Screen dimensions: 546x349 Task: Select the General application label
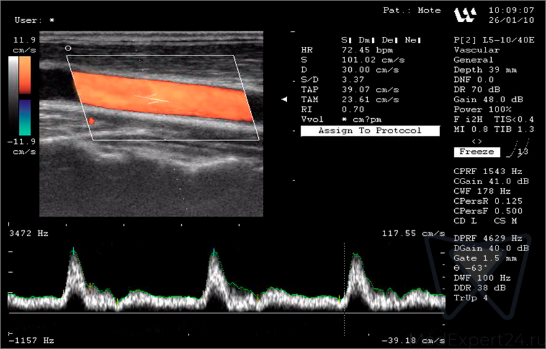473,60
